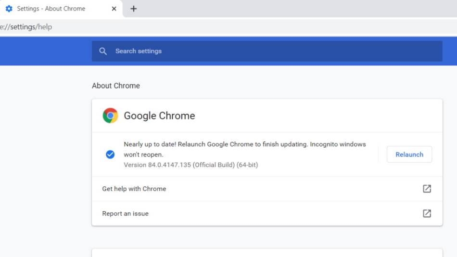Viewport: 457px width, 257px height.
Task: Open Report an issue row
Action: tap(267, 214)
